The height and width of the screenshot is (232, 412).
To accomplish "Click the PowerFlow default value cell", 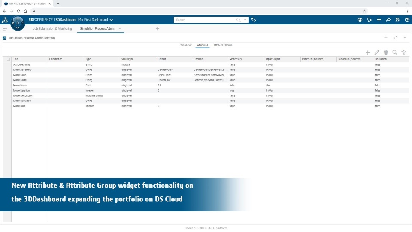I will pos(164,80).
